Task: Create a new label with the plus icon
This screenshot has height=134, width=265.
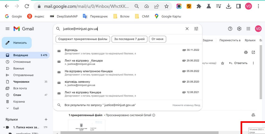Action: (x=46, y=119)
